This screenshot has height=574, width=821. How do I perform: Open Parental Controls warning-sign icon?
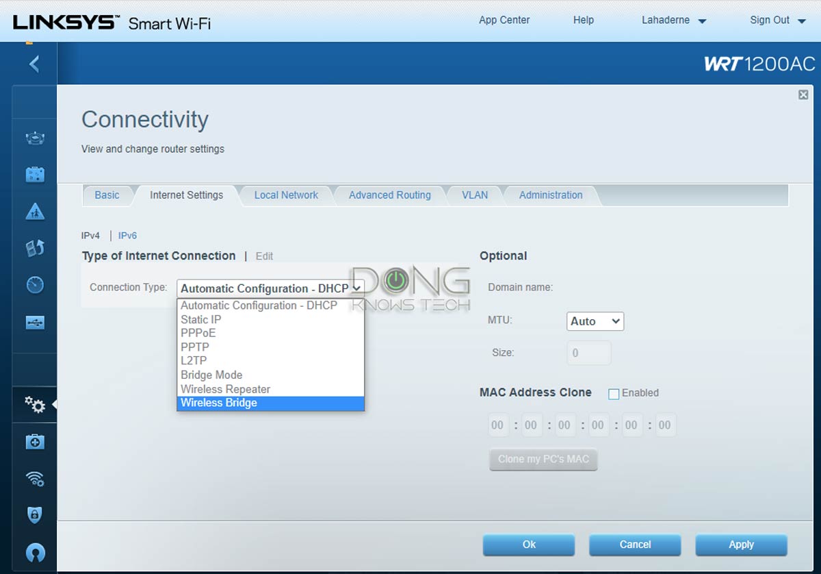coord(35,212)
